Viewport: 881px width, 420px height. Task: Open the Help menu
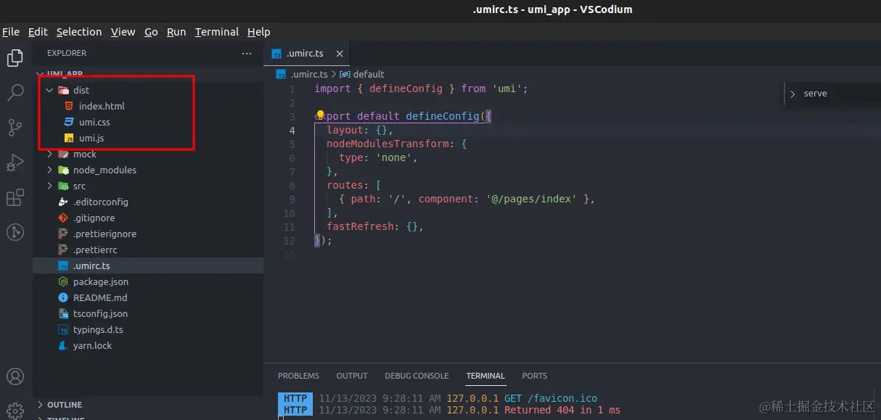pos(258,32)
